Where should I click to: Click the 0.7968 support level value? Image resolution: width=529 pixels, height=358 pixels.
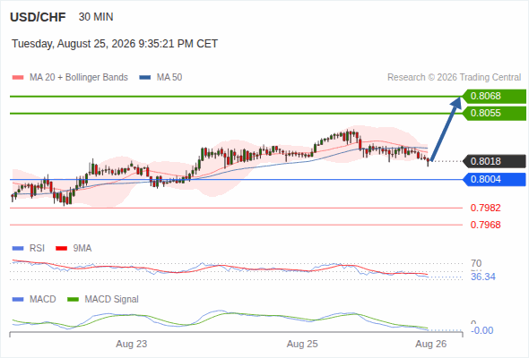485,225
